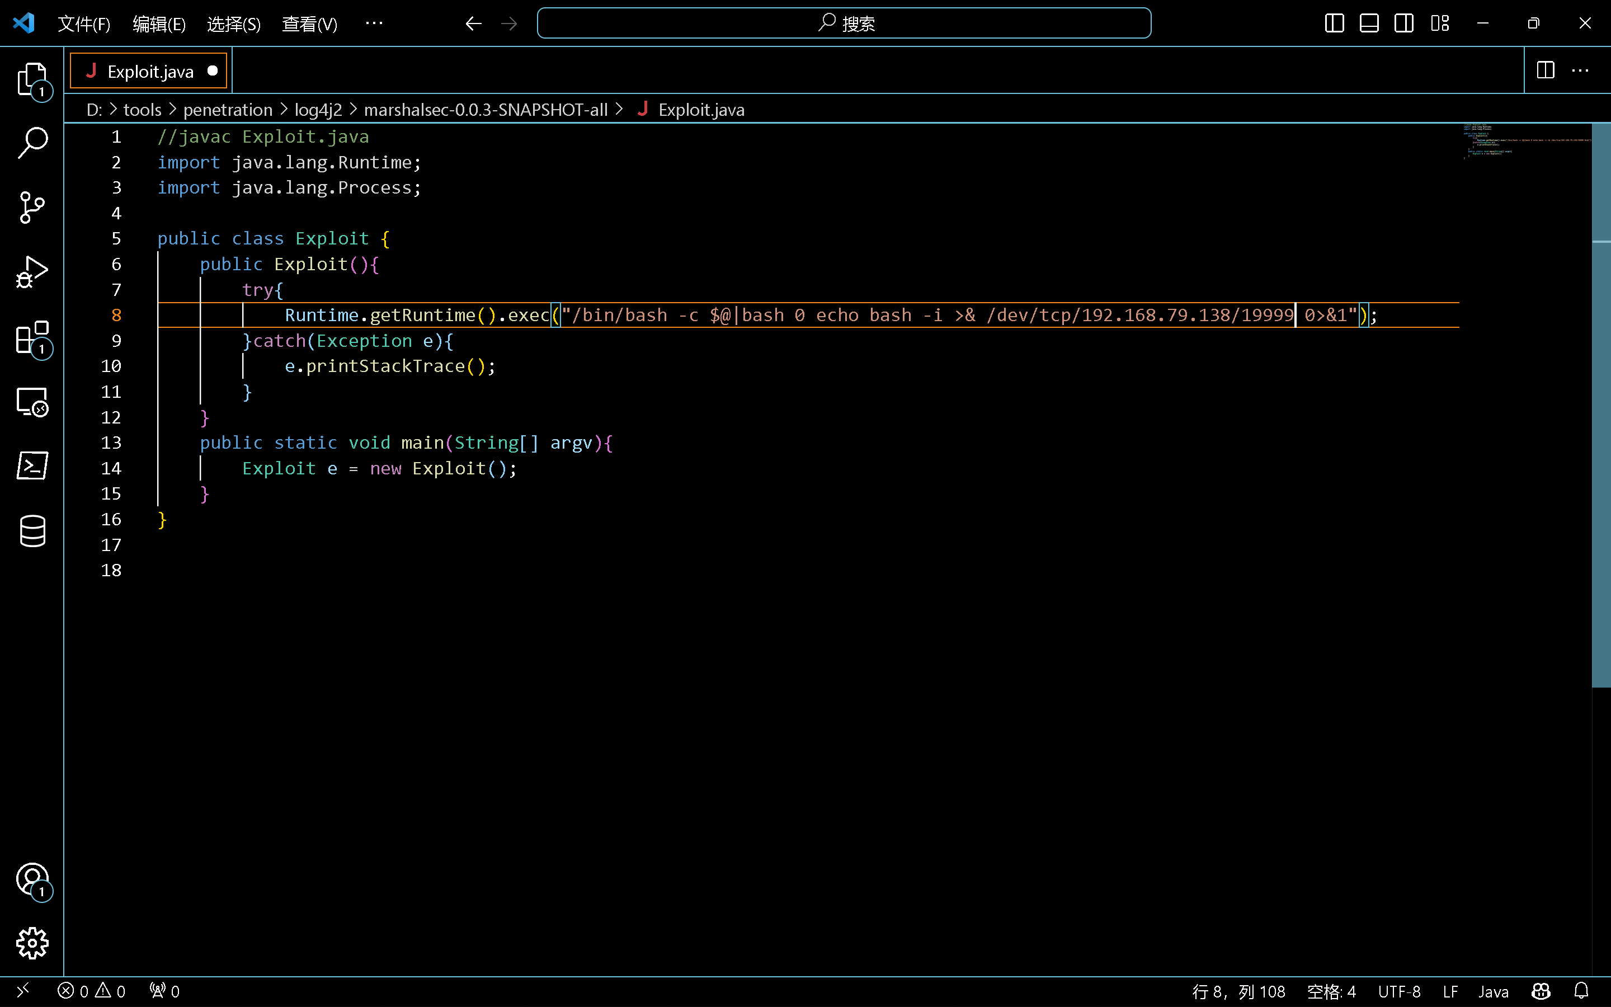Open the 选择(S) menu
The width and height of the screenshot is (1611, 1007).
(234, 24)
